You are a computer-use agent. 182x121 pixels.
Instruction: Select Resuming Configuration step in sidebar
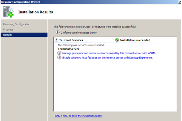(x=17, y=24)
